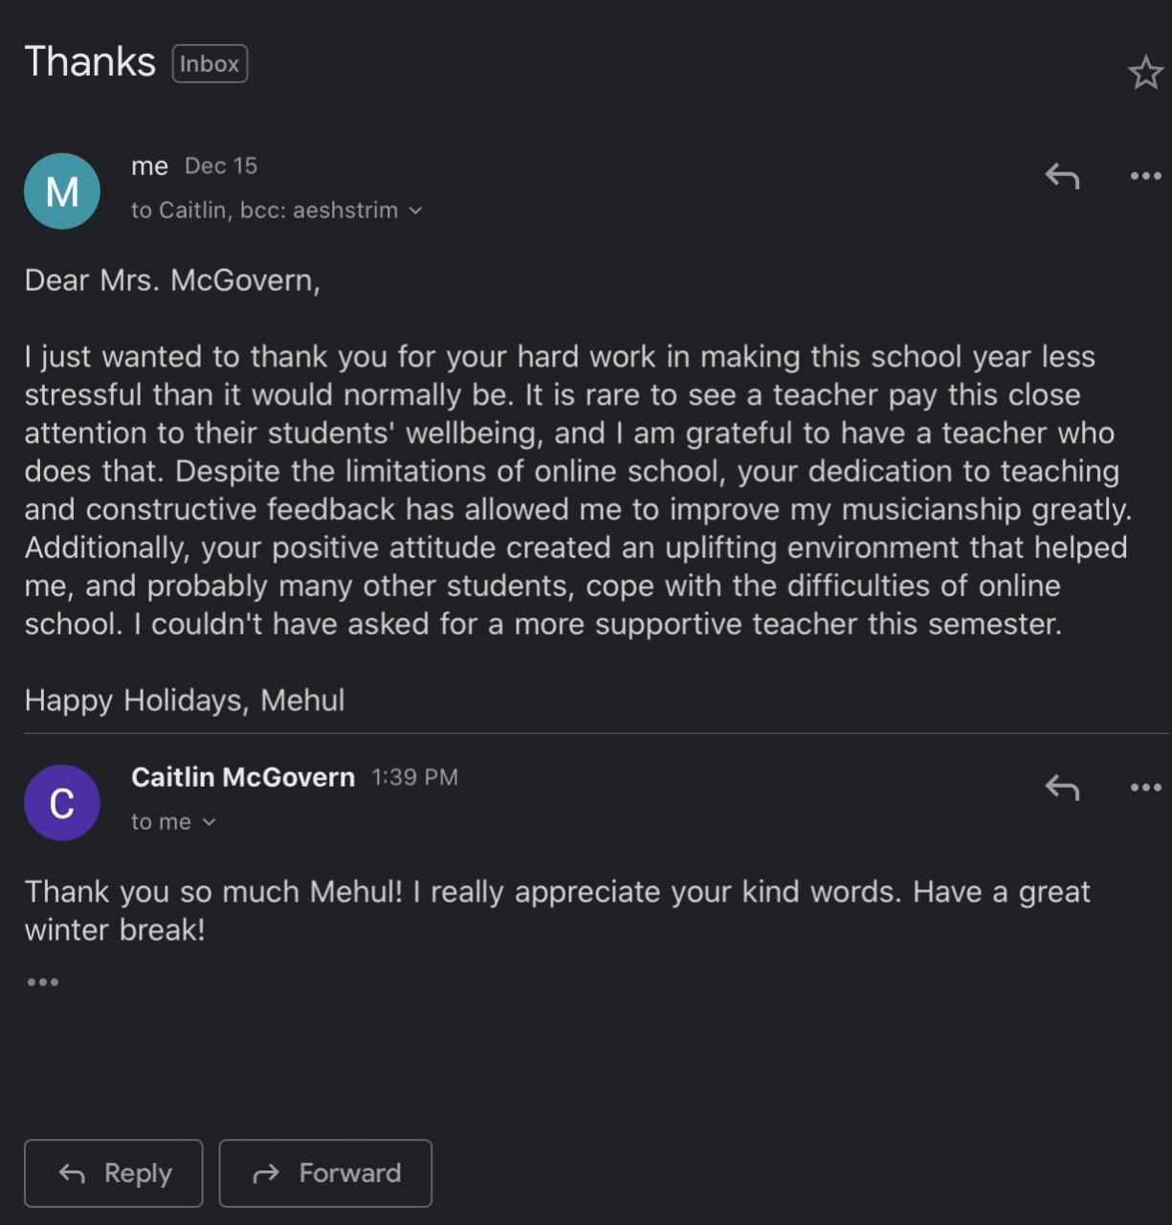Reply using arrow icon on Dec 15 message
Image resolution: width=1172 pixels, height=1225 pixels.
(1062, 176)
